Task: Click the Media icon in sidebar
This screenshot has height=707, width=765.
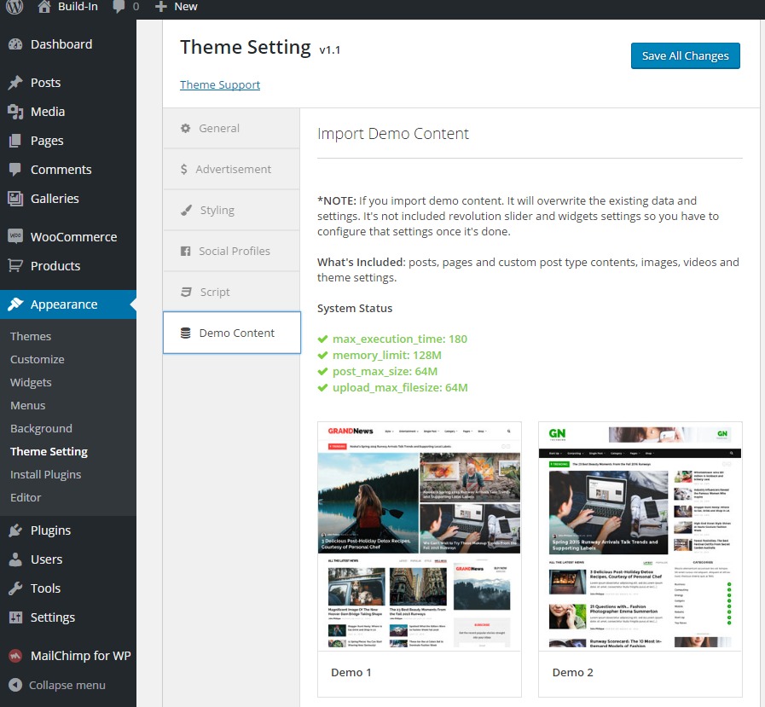Action: click(x=15, y=112)
